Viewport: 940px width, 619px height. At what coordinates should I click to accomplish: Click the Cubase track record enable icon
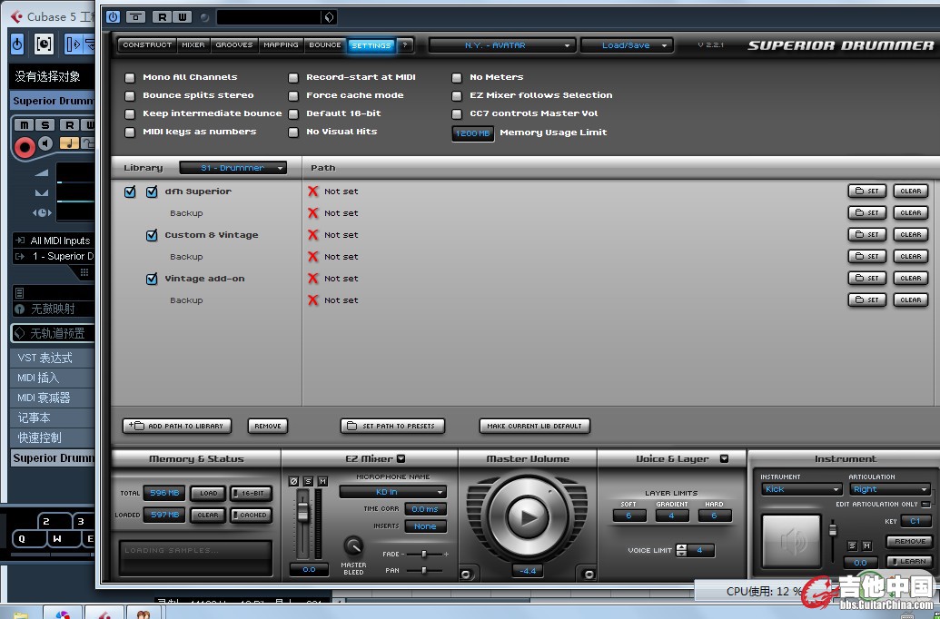pos(25,146)
